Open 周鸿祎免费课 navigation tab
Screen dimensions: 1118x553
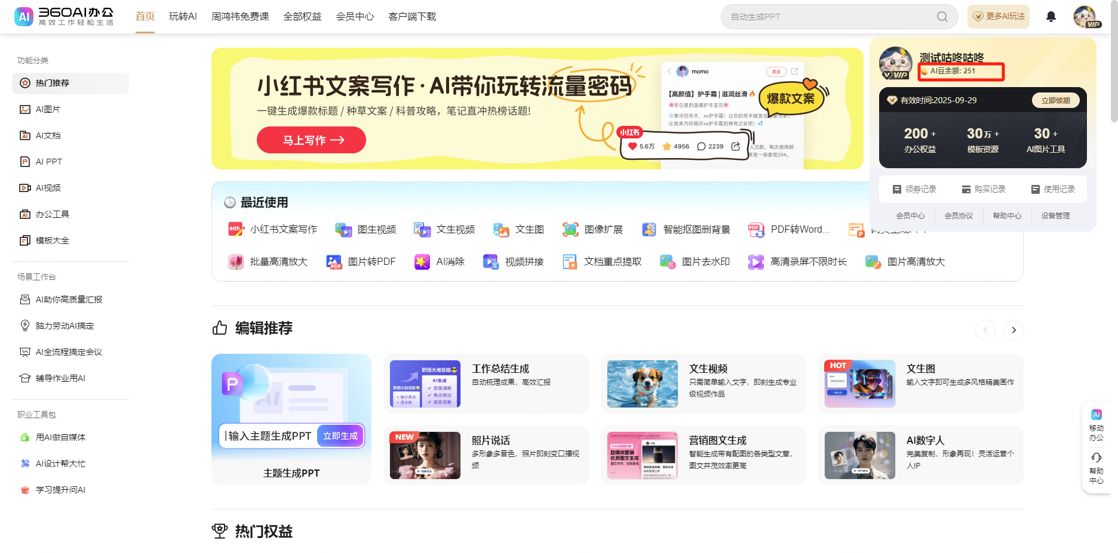(x=240, y=17)
